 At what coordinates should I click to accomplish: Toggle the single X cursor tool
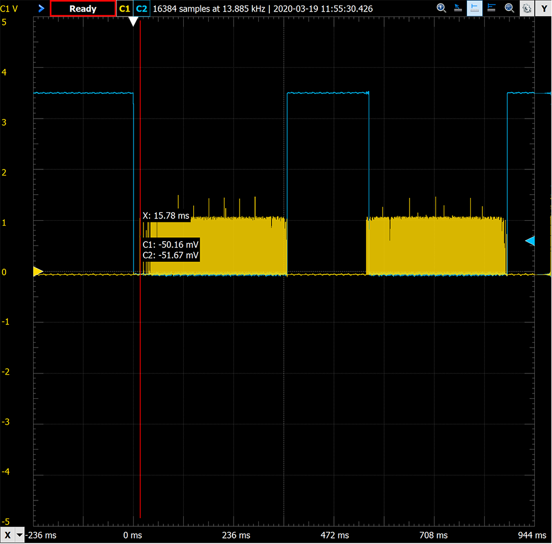pos(475,8)
